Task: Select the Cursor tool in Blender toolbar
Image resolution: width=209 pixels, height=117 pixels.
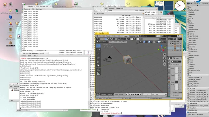Action: coord(98,50)
